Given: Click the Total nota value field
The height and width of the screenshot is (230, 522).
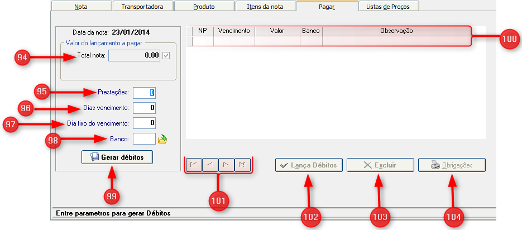Looking at the screenshot, I should [135, 56].
